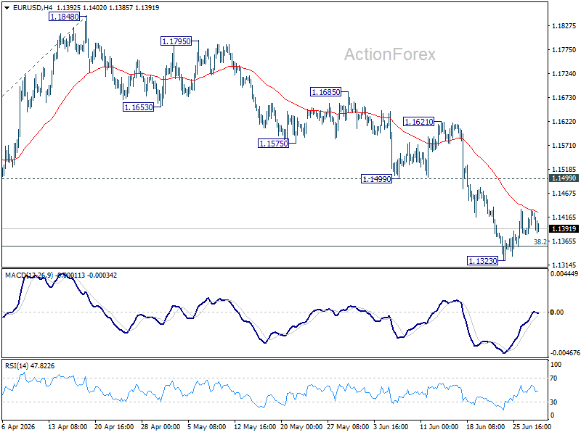Click the 1.18275 price axis value
This screenshot has height=435, width=581.
(x=564, y=26)
